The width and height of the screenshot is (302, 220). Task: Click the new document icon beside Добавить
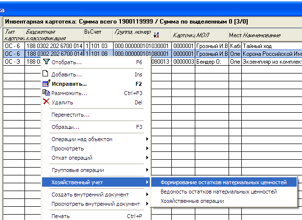tap(46, 74)
